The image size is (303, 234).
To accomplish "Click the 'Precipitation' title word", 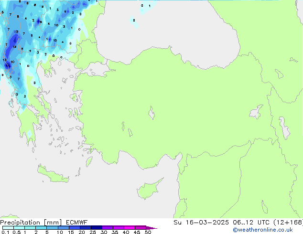I will (20, 223).
